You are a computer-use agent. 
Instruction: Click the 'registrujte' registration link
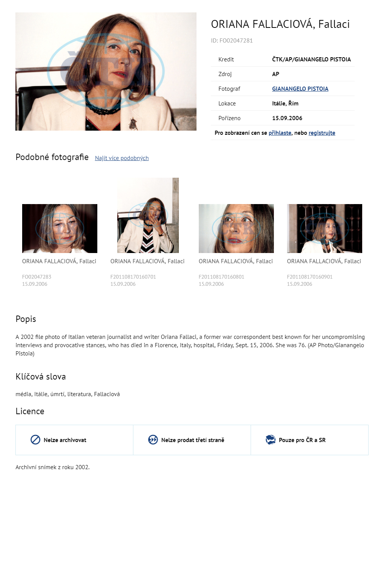322,133
